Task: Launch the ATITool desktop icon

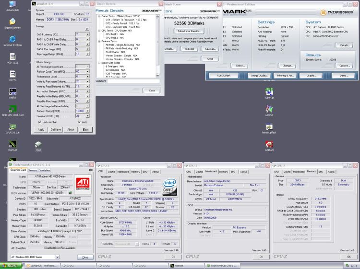Action: tap(269, 144)
